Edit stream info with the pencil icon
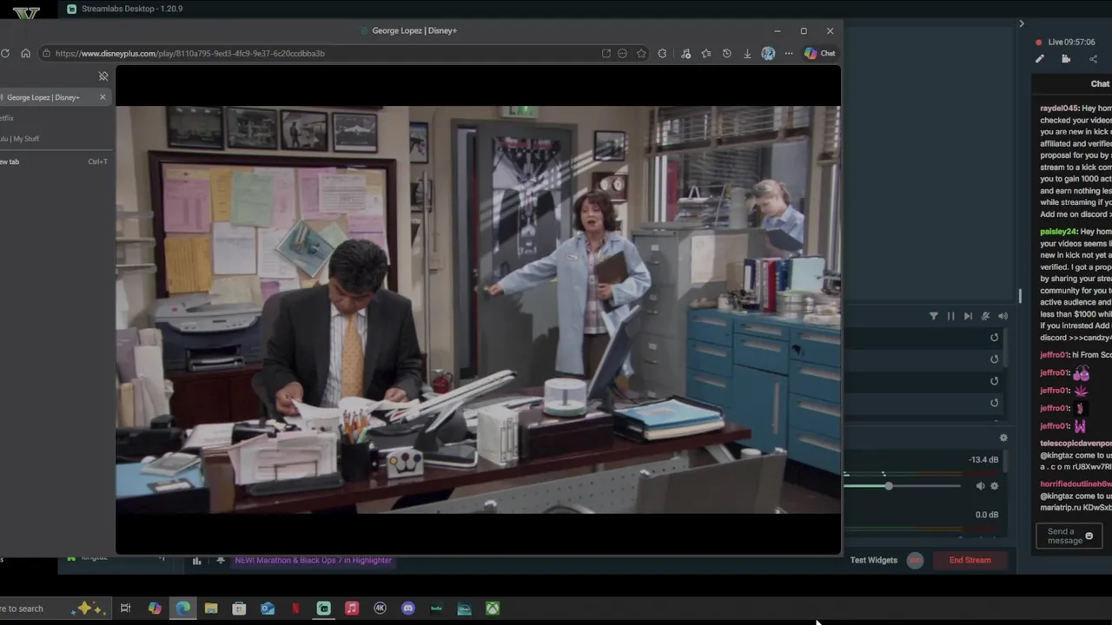This screenshot has width=1112, height=625. [1039, 59]
